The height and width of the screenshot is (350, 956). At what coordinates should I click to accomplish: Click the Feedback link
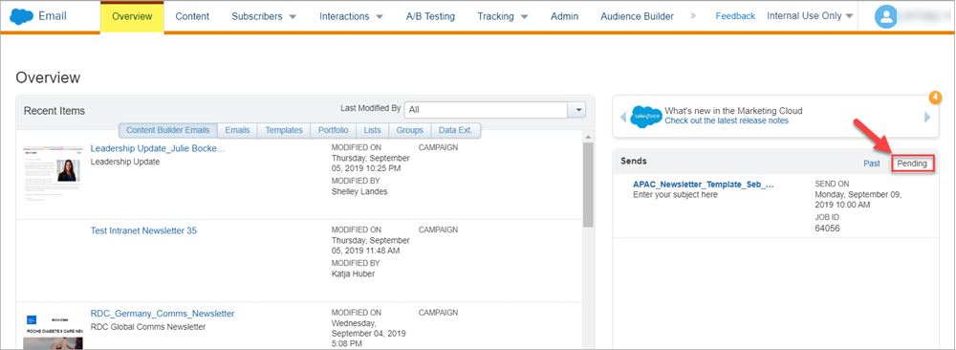tap(735, 16)
